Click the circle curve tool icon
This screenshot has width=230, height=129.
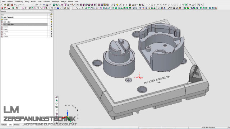[x=82, y=8]
